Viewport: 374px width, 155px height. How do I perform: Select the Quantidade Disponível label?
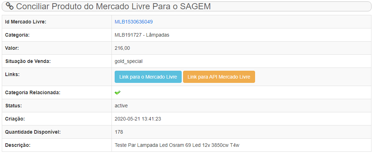pyautogui.click(x=33, y=132)
